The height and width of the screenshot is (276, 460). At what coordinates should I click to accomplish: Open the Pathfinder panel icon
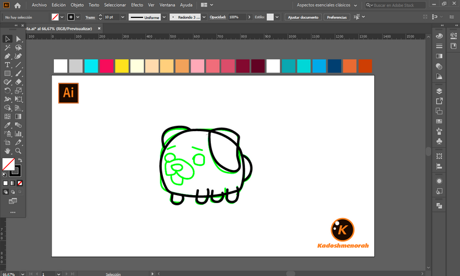tap(439, 206)
